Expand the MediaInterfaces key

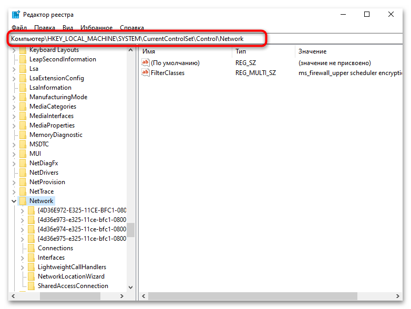pos(14,116)
